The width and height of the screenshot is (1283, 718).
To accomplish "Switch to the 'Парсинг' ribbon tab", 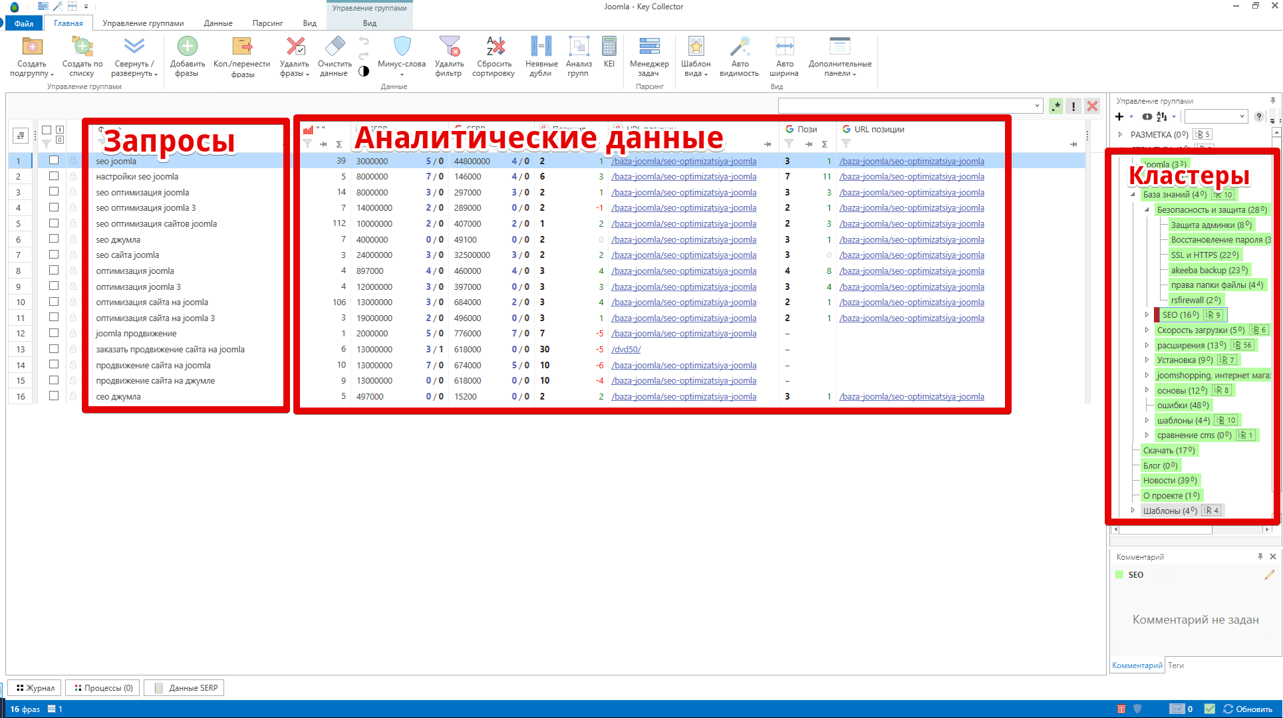I will [x=267, y=23].
